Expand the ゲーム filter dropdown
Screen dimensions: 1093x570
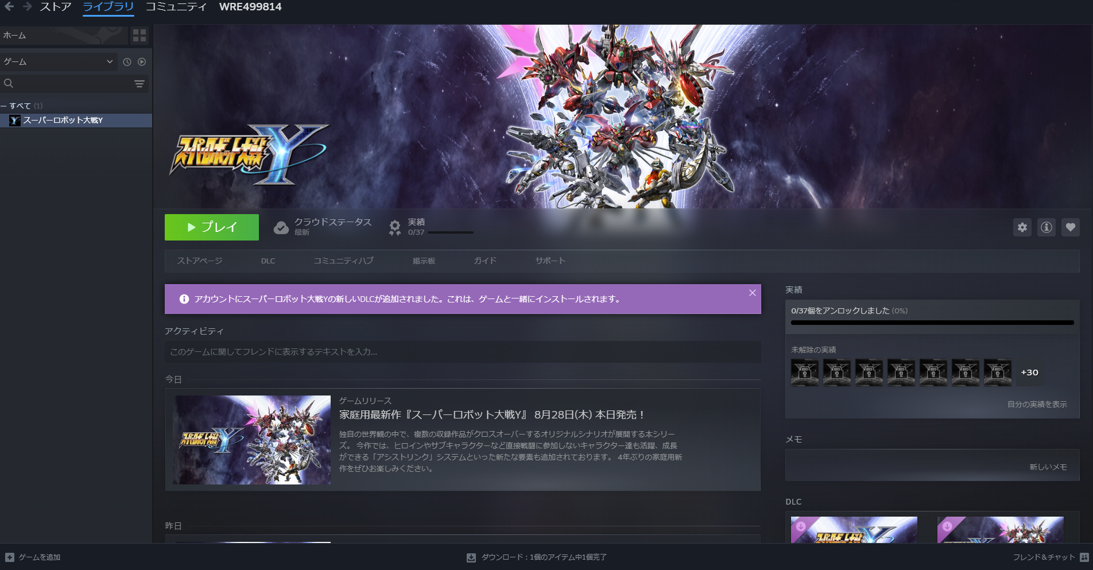(58, 62)
